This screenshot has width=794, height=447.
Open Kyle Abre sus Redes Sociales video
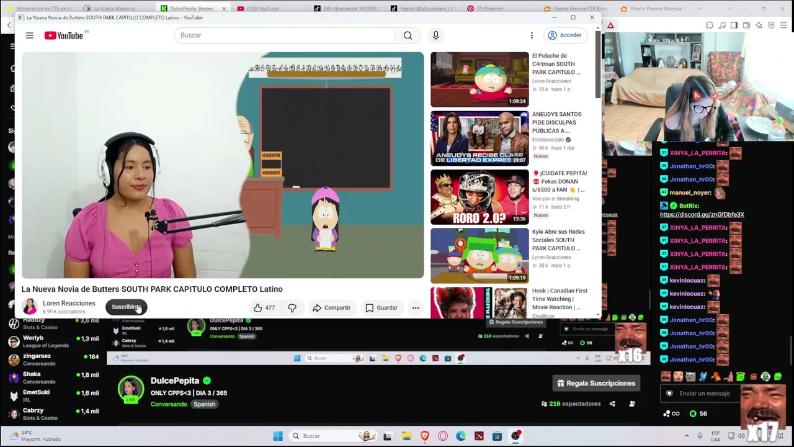pyautogui.click(x=480, y=256)
